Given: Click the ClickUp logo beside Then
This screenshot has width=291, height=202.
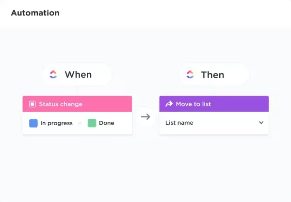Looking at the screenshot, I should [x=190, y=74].
